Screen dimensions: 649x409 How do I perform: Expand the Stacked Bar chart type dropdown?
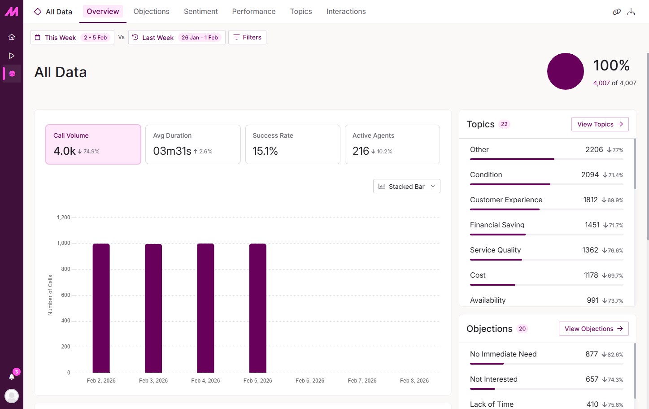407,186
